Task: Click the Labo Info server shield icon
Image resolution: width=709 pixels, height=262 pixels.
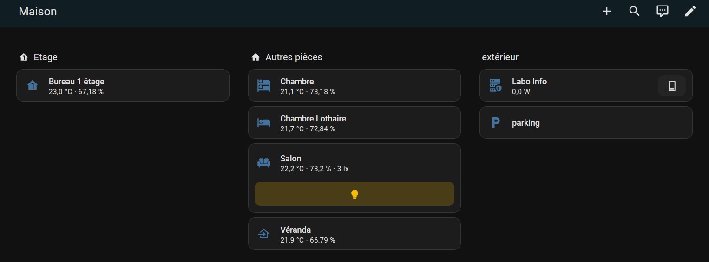Action: click(x=495, y=85)
